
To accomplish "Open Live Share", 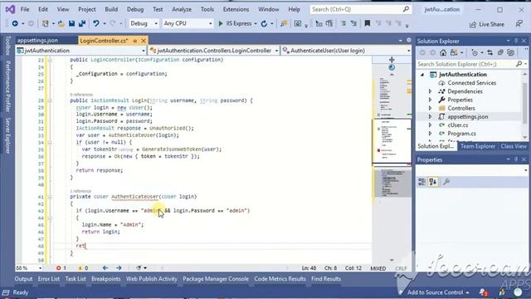I will click(487, 24).
